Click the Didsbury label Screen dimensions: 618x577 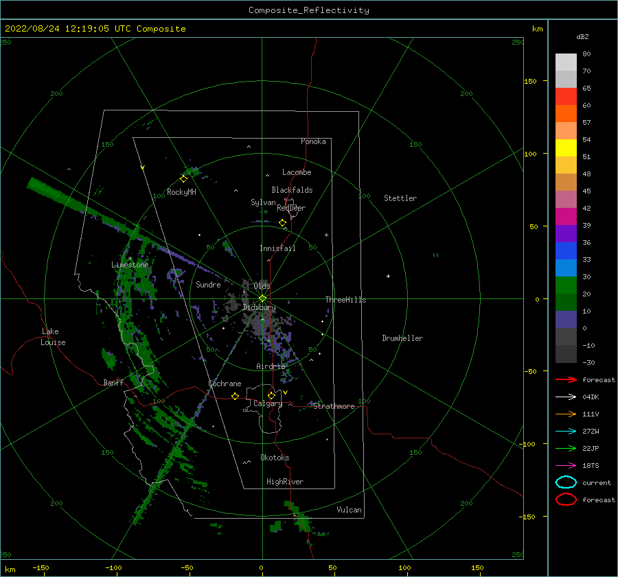(x=259, y=307)
